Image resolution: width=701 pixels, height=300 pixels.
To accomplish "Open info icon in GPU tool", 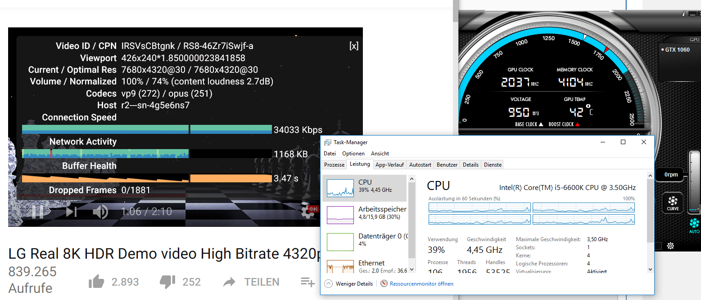I will pos(683,14).
